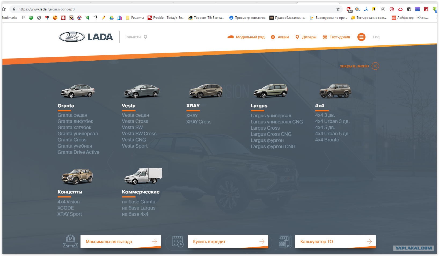Click the 4x4 car image
Screen dimensions: 439x256
click(x=335, y=91)
